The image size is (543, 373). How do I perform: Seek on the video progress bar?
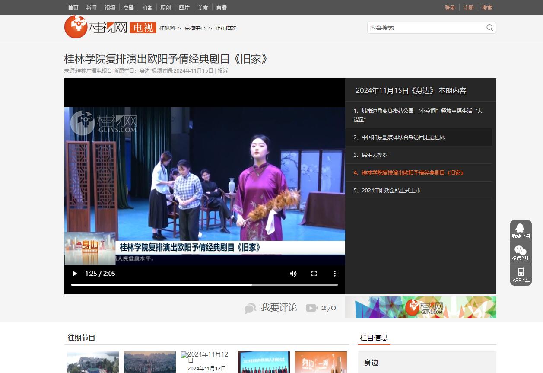coord(204,284)
